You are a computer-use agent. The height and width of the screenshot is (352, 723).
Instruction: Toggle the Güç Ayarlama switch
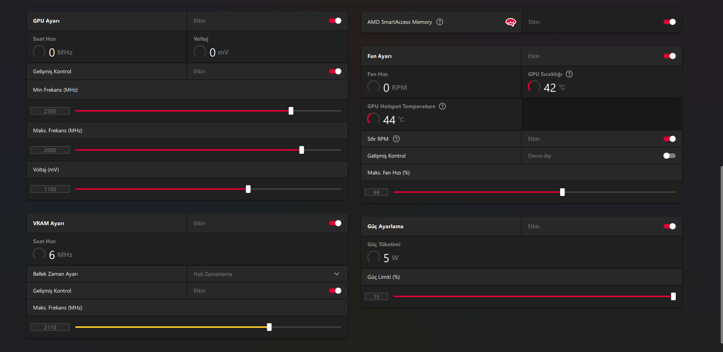coord(669,226)
